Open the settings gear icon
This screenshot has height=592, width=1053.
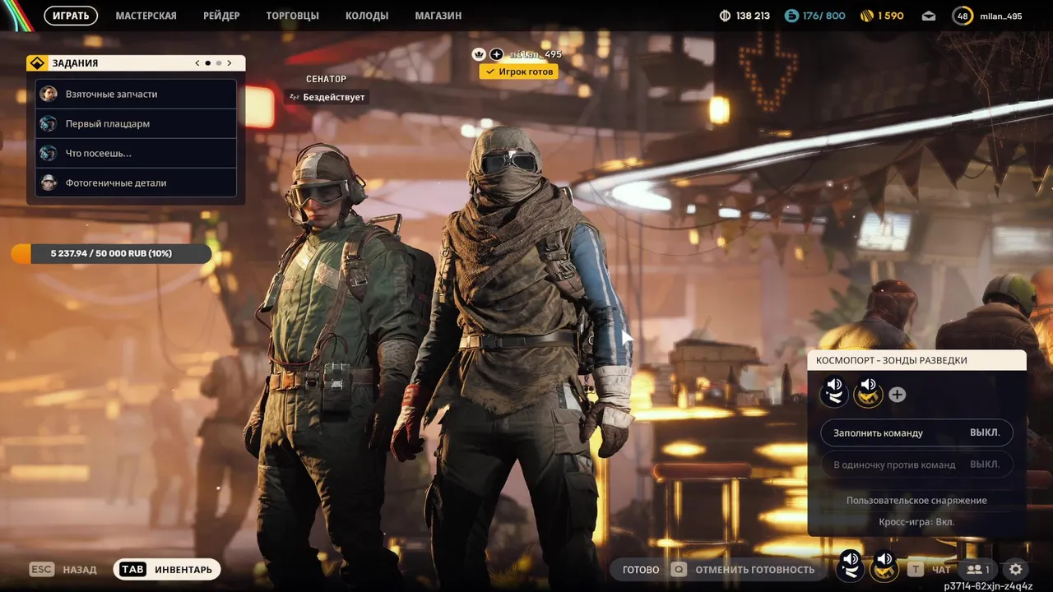click(1016, 569)
